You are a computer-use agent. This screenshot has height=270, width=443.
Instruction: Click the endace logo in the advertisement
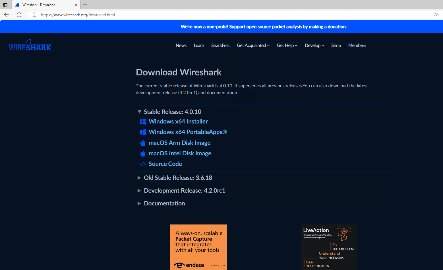(x=189, y=265)
